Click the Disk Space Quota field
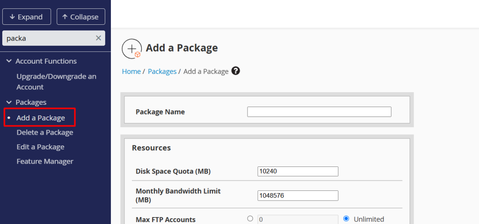The height and width of the screenshot is (224, 479). 298,172
